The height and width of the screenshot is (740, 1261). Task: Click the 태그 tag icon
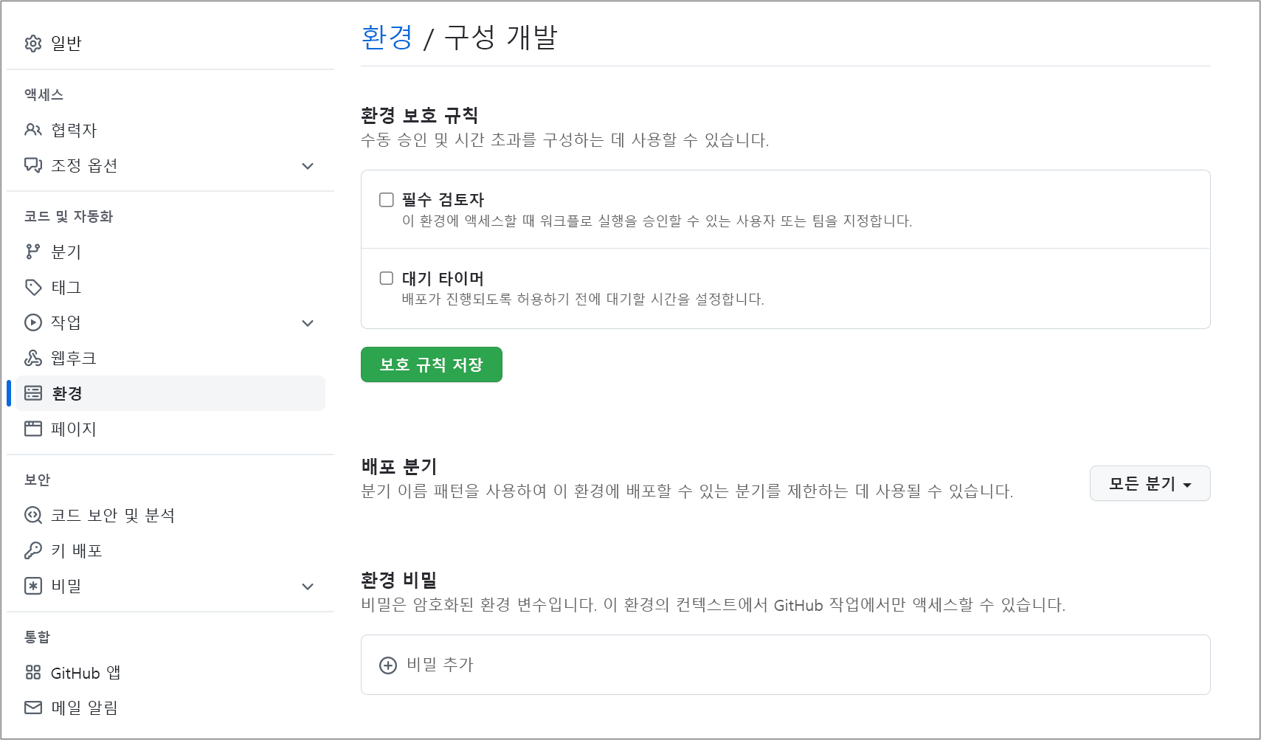tap(32, 287)
